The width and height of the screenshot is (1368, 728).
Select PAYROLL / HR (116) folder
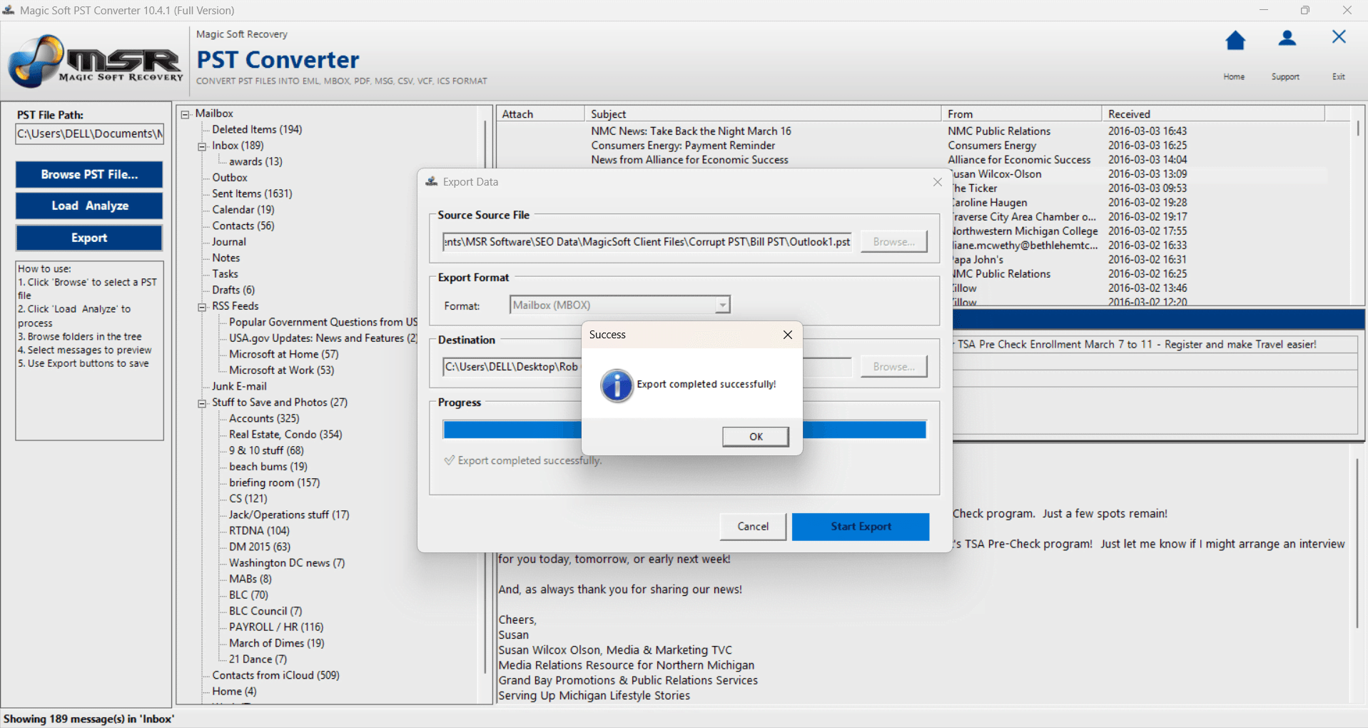coord(276,627)
